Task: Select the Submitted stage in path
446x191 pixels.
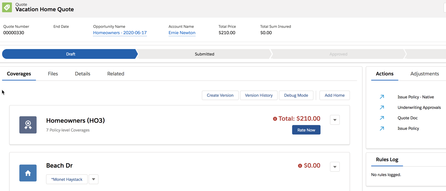Action: pyautogui.click(x=204, y=54)
